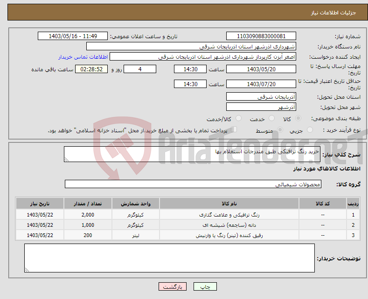Click the شرح کلی نیاز text area
Viewport: 368px width, 299px height.
(192, 154)
